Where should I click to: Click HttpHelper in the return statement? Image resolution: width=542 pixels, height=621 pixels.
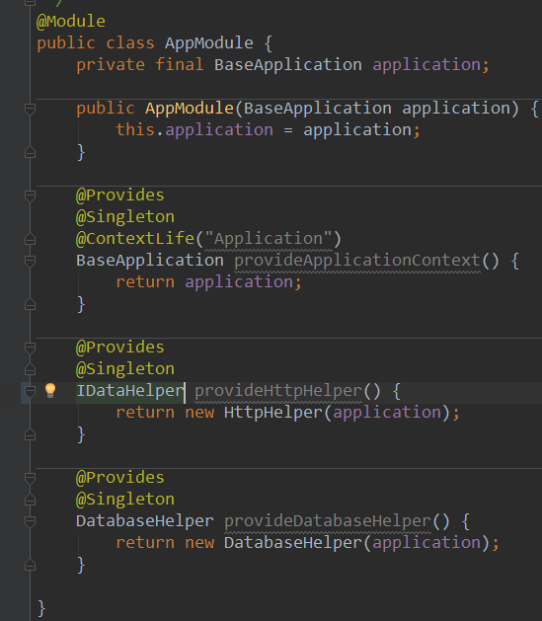click(273, 413)
